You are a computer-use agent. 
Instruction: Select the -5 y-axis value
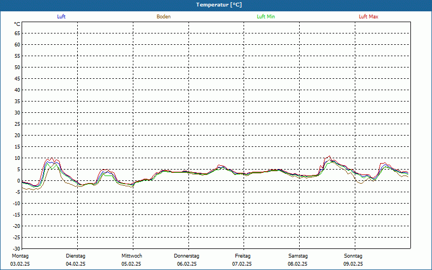pyautogui.click(x=18, y=192)
